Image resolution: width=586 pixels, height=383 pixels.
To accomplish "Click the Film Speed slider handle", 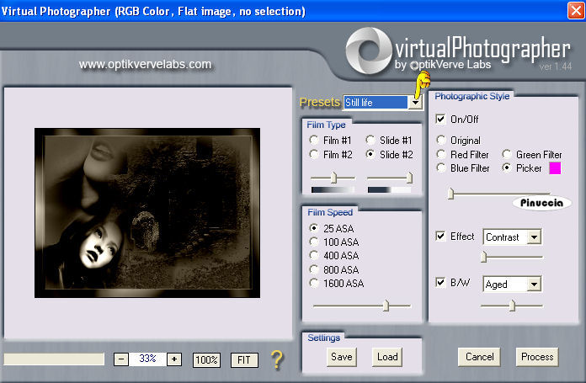I will (386, 306).
